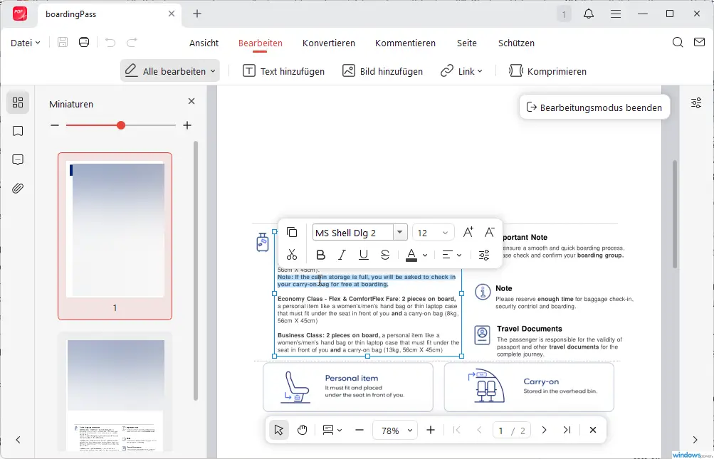The height and width of the screenshot is (459, 714).
Task: Open the MS Shell Dlg 2 font dropdown
Action: pyautogui.click(x=399, y=231)
